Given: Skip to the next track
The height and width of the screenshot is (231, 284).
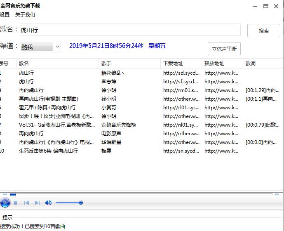Looking at the screenshot, I should [37, 203].
